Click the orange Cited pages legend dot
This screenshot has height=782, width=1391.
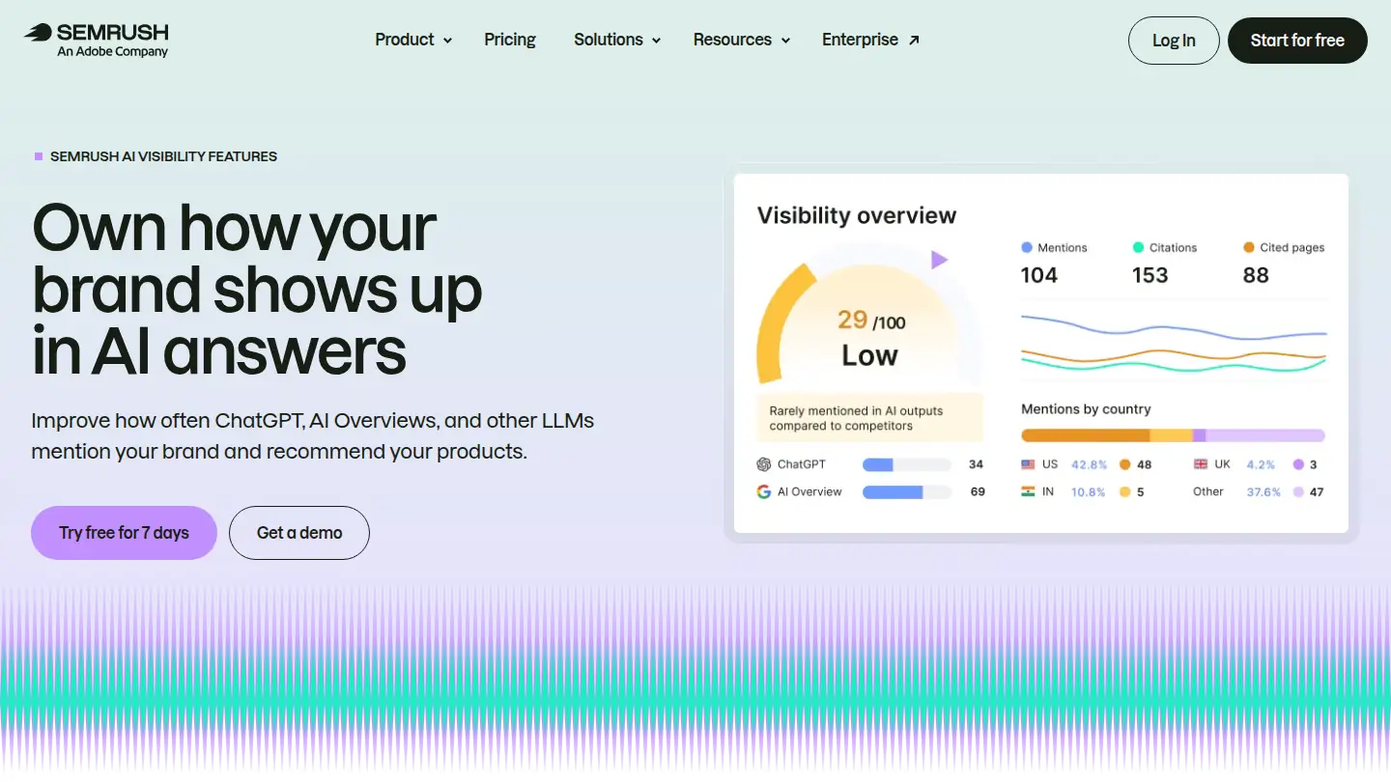tap(1249, 248)
